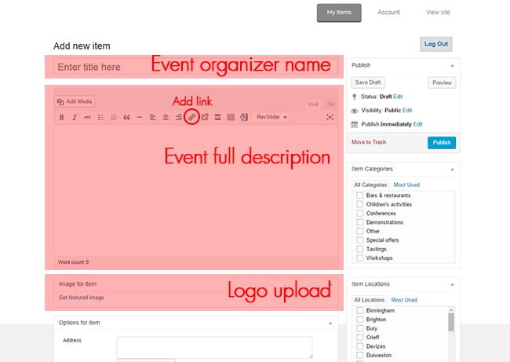Viewport: 510px width, 362px height.
Task: Toggle bold formatting in editor toolbar
Action: pos(61,117)
